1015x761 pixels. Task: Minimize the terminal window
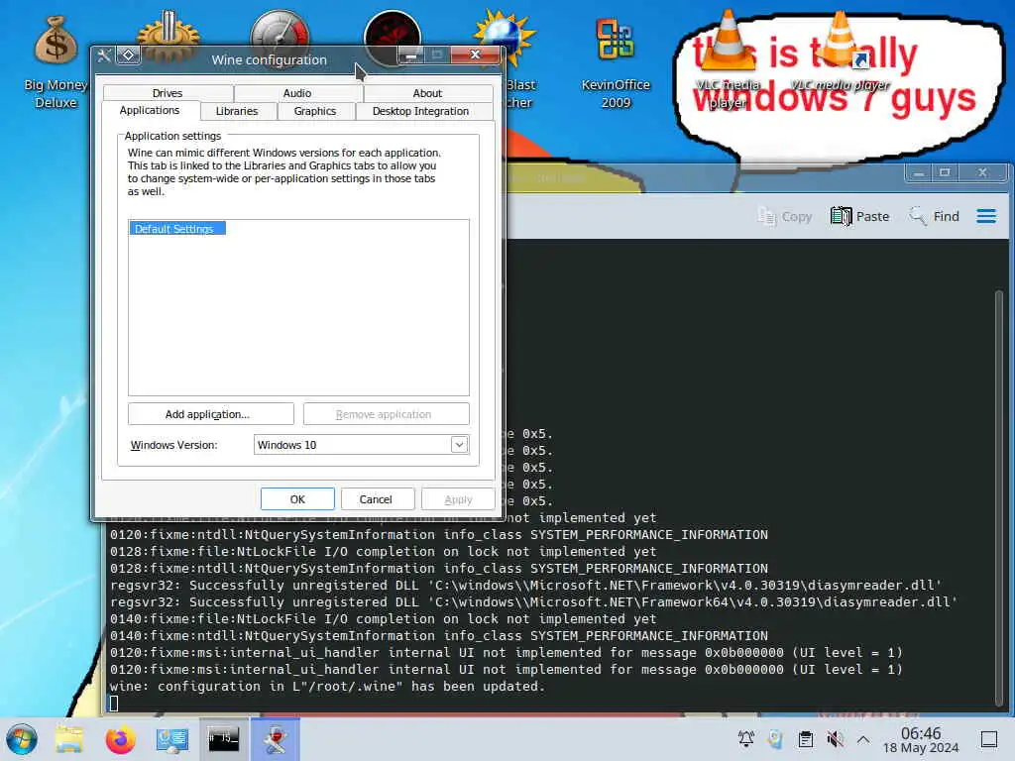coord(919,172)
